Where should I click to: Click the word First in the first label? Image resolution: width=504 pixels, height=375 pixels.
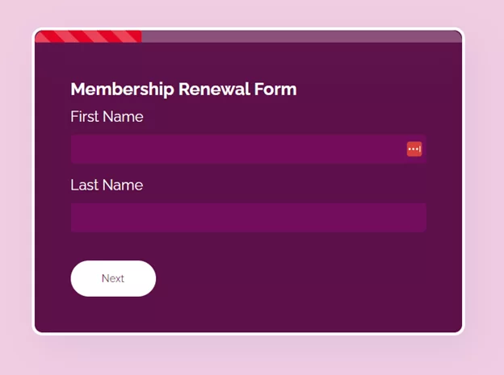(x=86, y=117)
